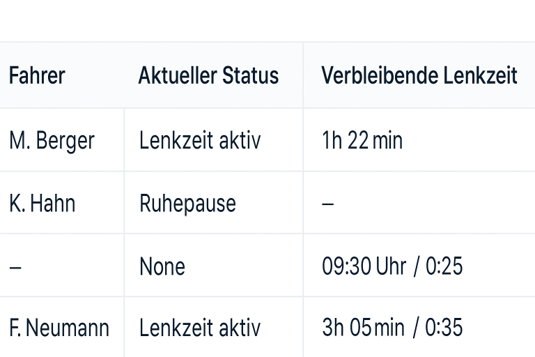Select the dash entry in Fahrer column
This screenshot has height=357, width=535.
pos(15,267)
